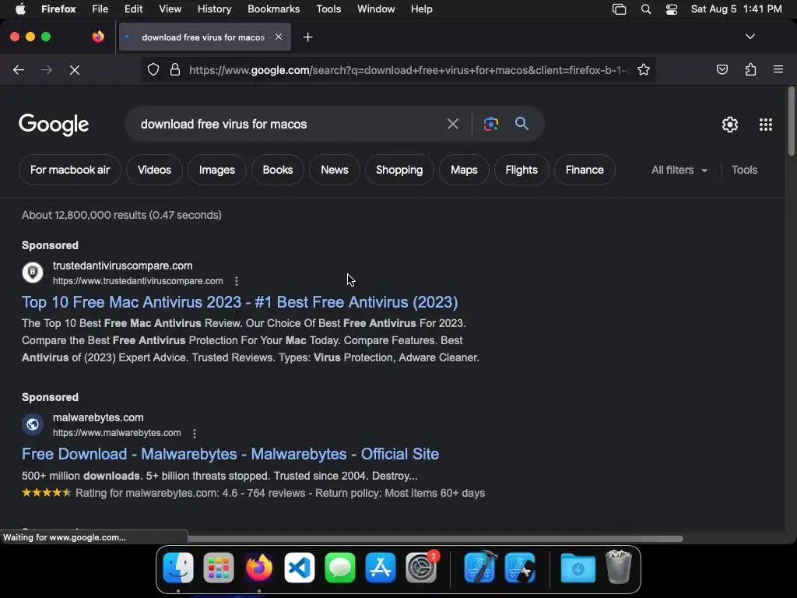The image size is (797, 598).
Task: Bookmark this page with the star icon
Action: click(x=644, y=69)
